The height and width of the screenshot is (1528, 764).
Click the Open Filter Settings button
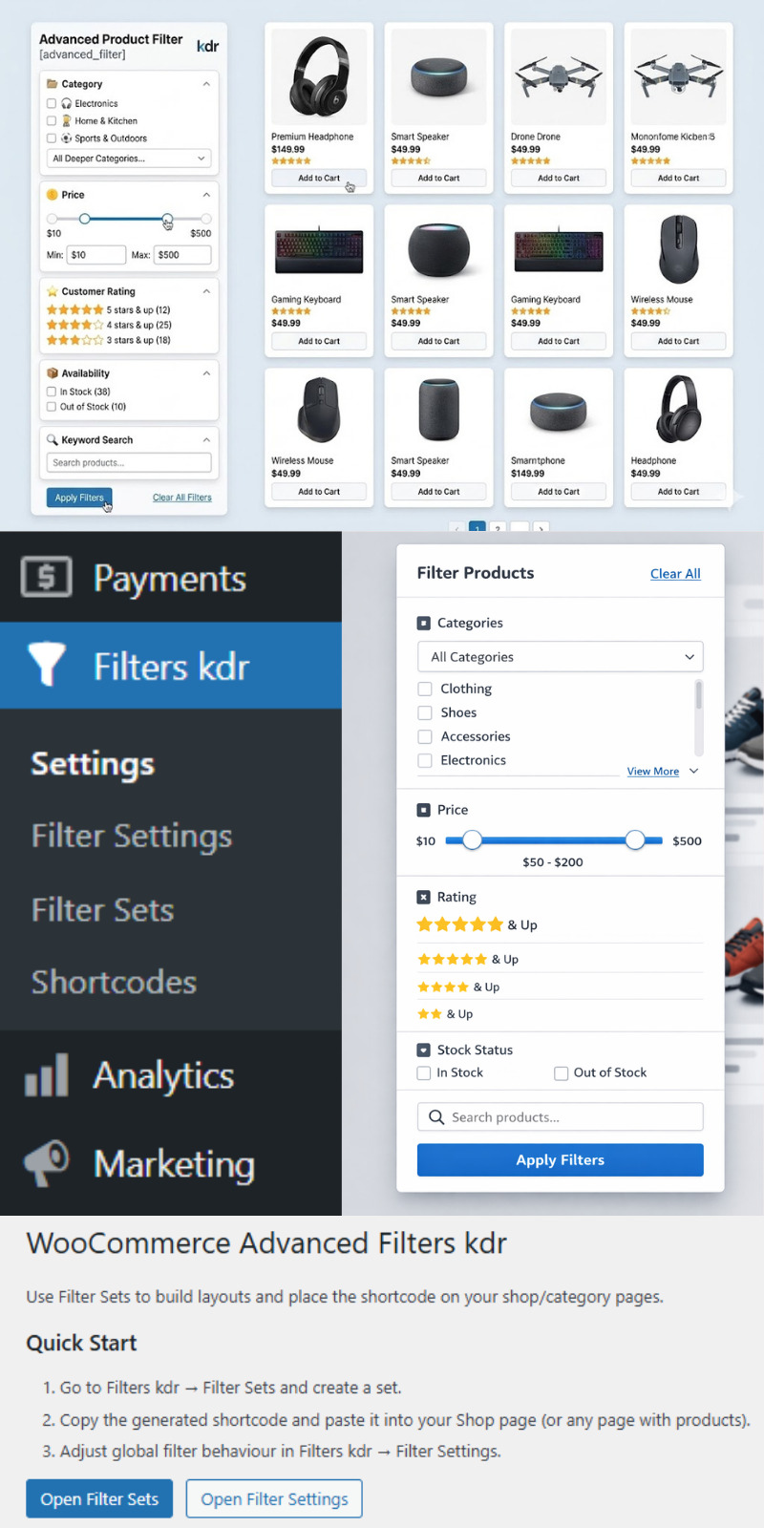coord(274,1498)
